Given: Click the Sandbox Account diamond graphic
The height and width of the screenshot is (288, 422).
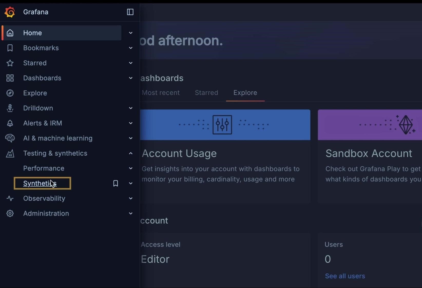Looking at the screenshot, I should [x=406, y=125].
